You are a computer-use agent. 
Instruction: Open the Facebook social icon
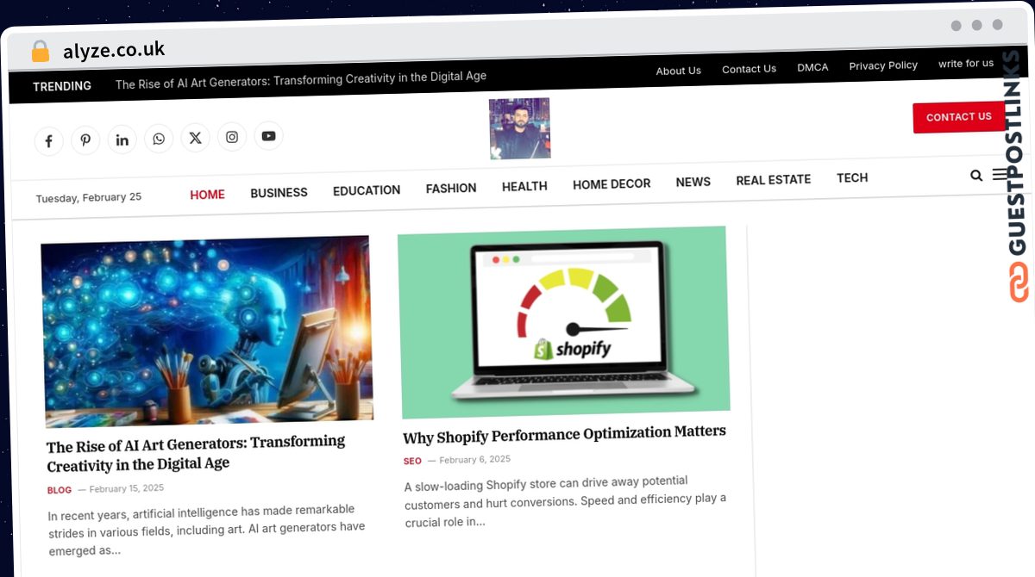point(49,140)
